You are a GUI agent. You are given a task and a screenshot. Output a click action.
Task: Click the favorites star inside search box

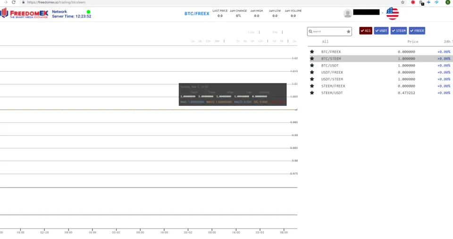[348, 32]
